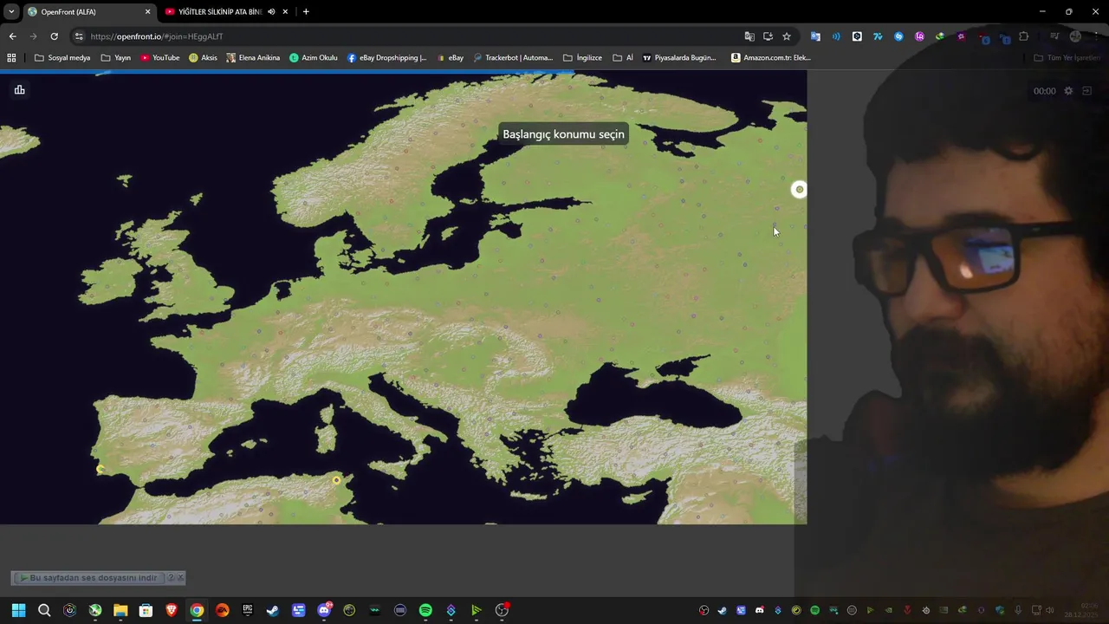The width and height of the screenshot is (1109, 624).
Task: Open the Windows Start menu
Action: 18,610
